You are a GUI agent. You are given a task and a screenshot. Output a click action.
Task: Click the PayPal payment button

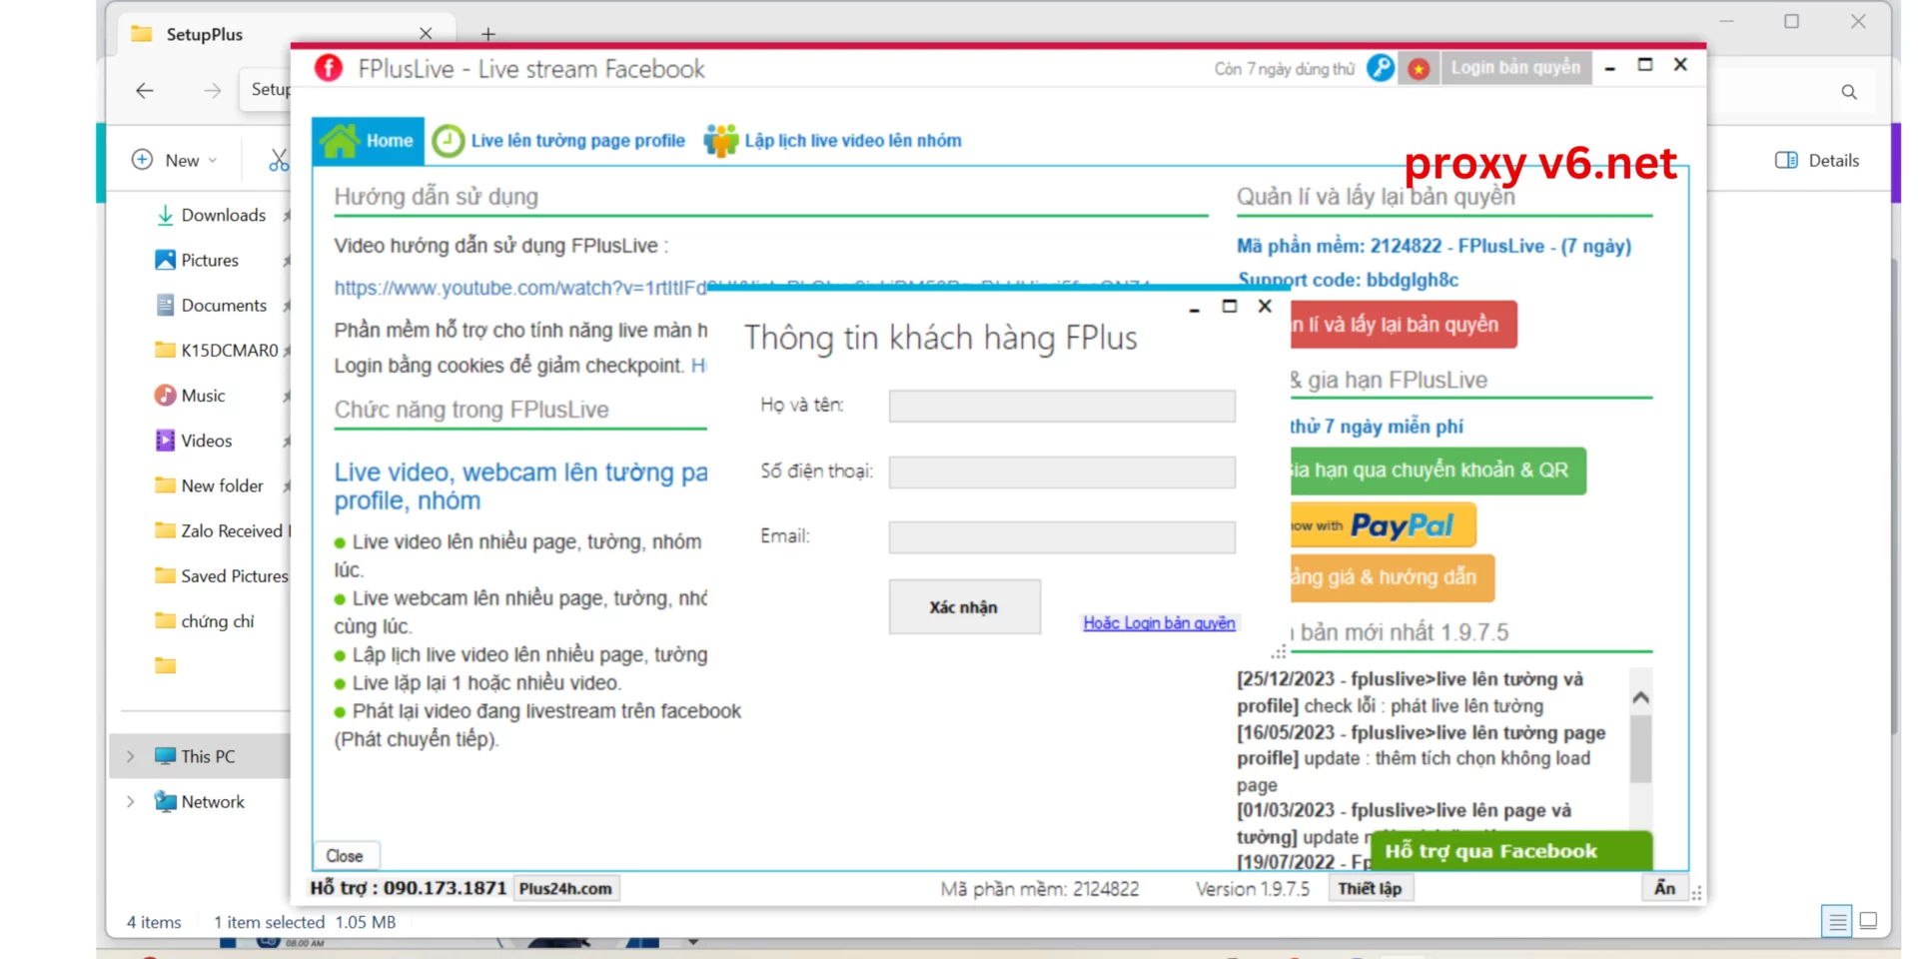click(x=1383, y=525)
